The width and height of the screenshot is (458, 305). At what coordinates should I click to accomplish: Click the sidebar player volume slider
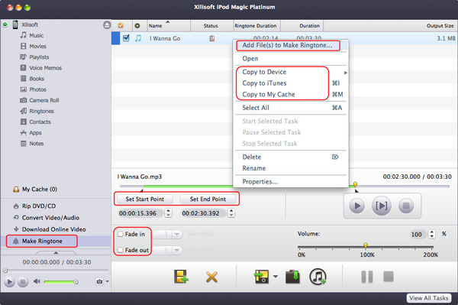coord(61,281)
